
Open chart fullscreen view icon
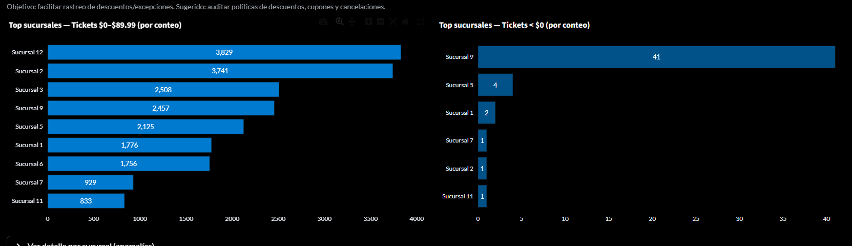(x=421, y=22)
